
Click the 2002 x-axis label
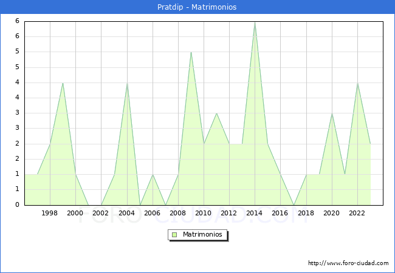[x=100, y=213]
